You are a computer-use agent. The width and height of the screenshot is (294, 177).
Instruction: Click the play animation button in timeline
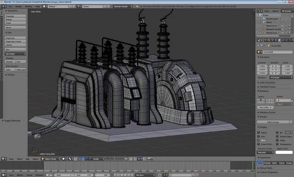click(x=125, y=175)
